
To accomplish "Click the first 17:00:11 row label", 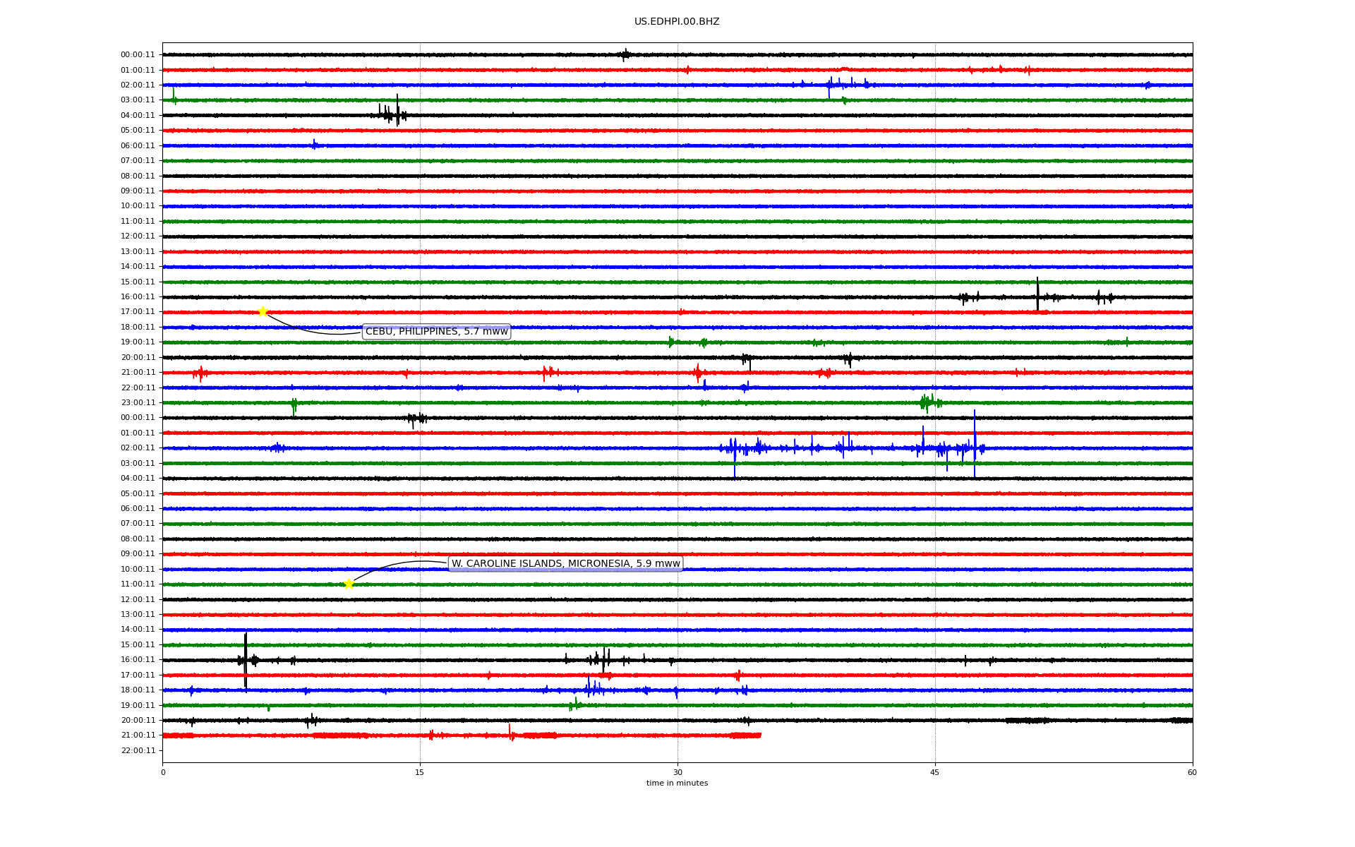I will pyautogui.click(x=138, y=312).
